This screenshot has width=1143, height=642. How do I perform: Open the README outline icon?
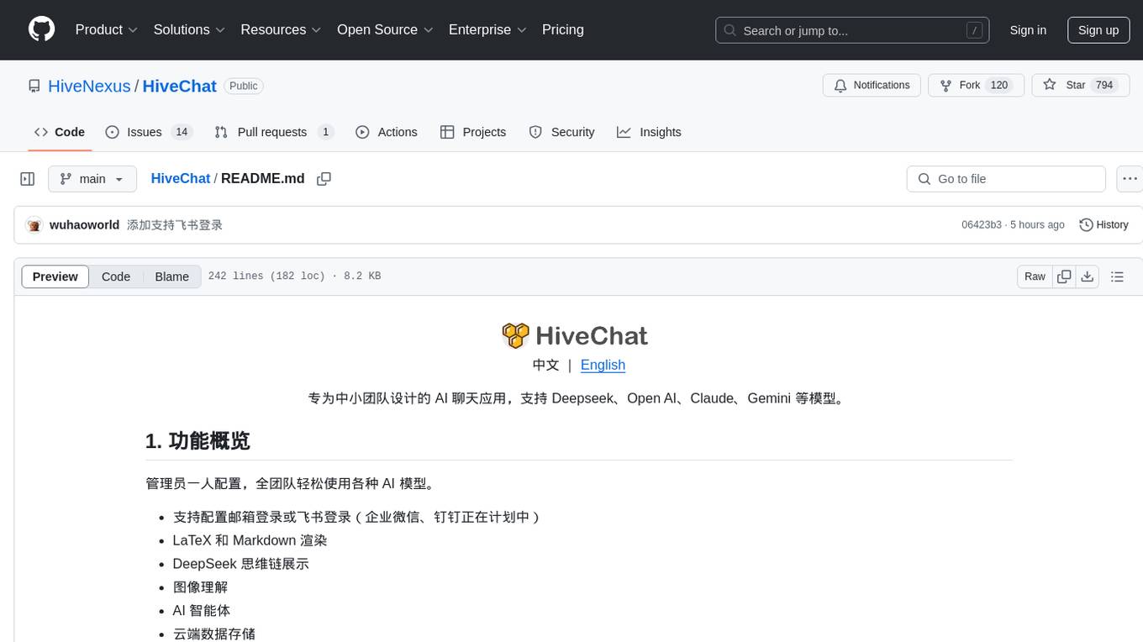coord(1117,276)
